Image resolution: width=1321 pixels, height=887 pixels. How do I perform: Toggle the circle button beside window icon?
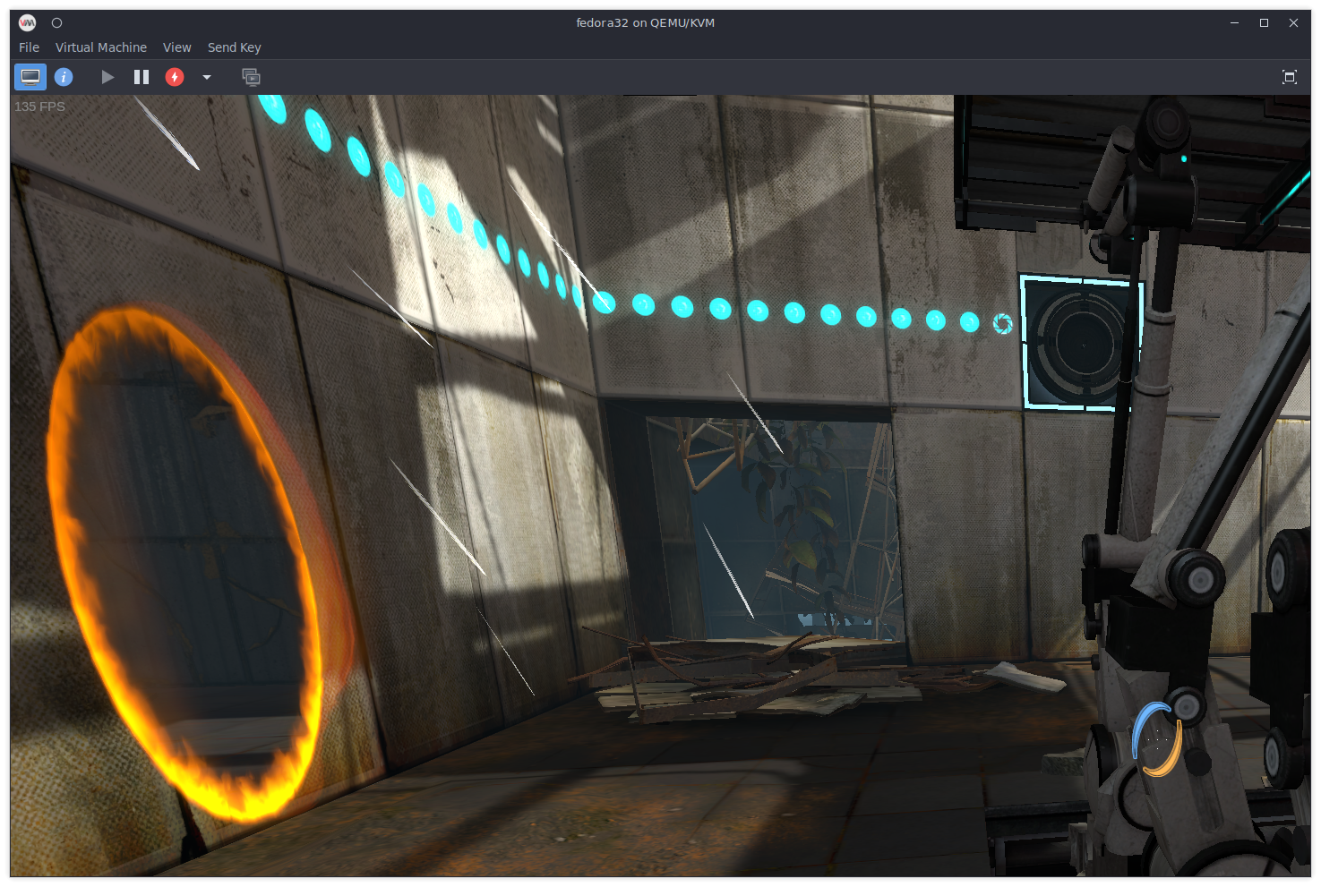coord(56,22)
